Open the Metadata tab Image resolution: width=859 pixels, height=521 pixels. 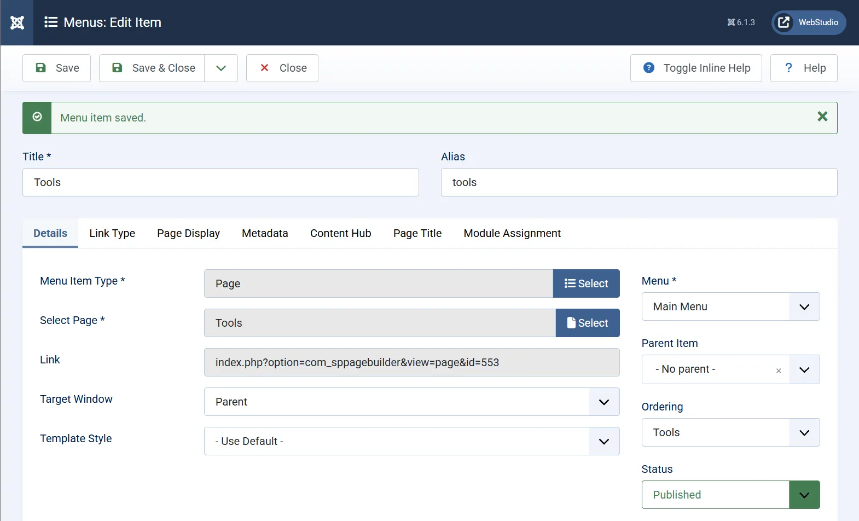click(x=265, y=233)
